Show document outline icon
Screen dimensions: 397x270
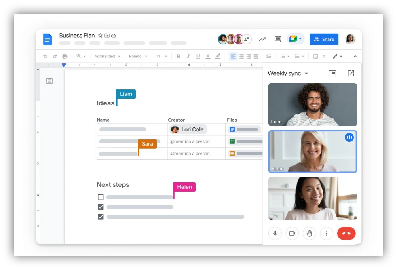coord(49,81)
